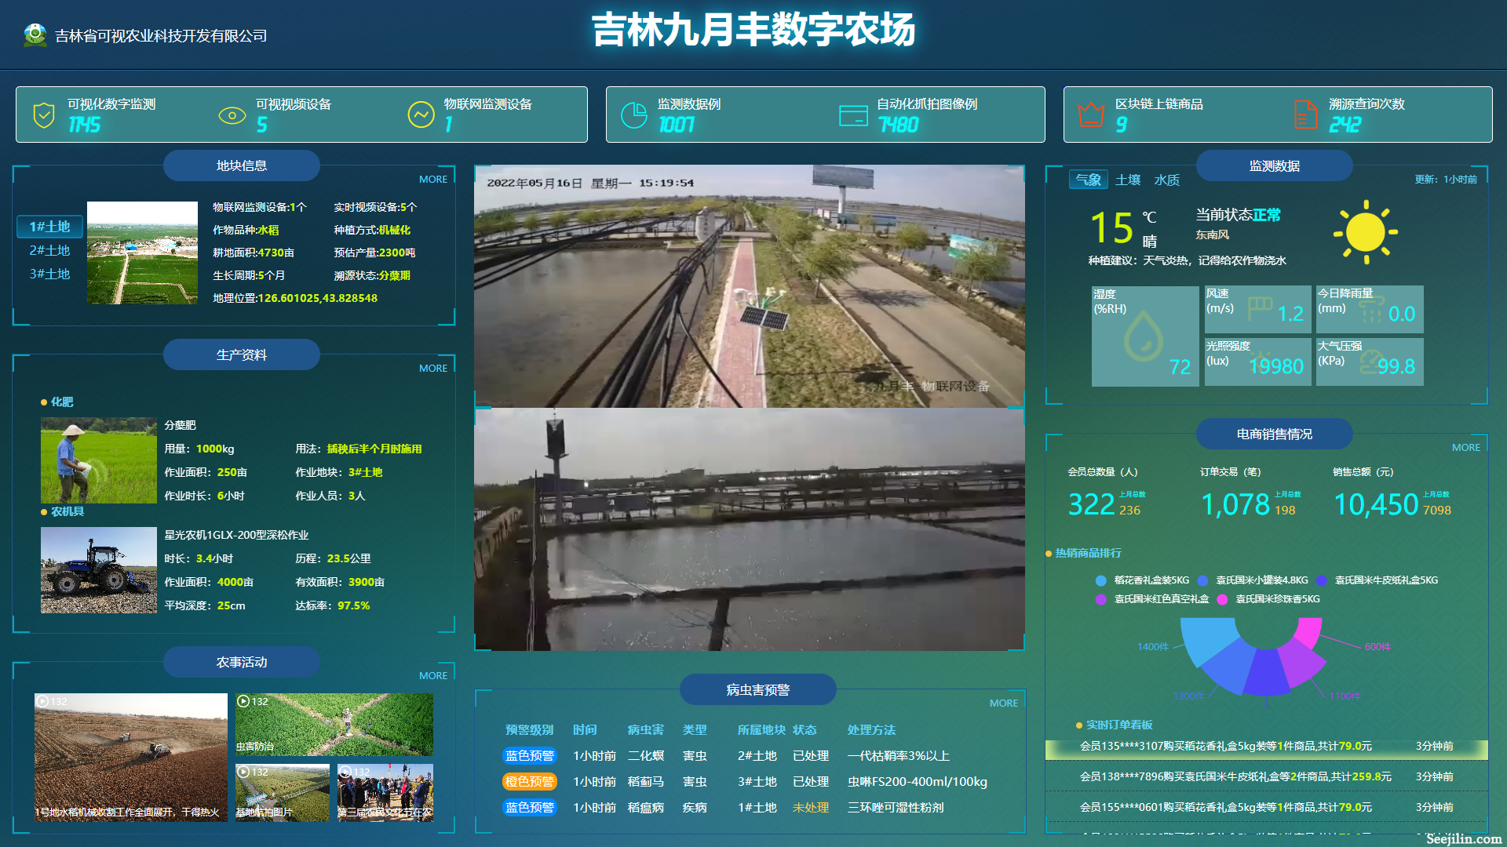Expand MORE in 电商销售情况 panel
Screen dimensions: 1507x847
click(x=1465, y=448)
